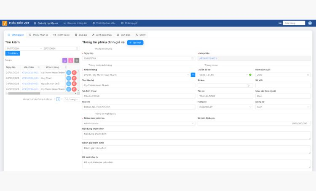Click the Tạo mới button
The width and height of the screenshot is (316, 191).
(x=135, y=42)
